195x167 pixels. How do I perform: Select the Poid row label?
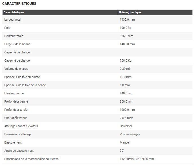pyautogui.click(x=7, y=28)
